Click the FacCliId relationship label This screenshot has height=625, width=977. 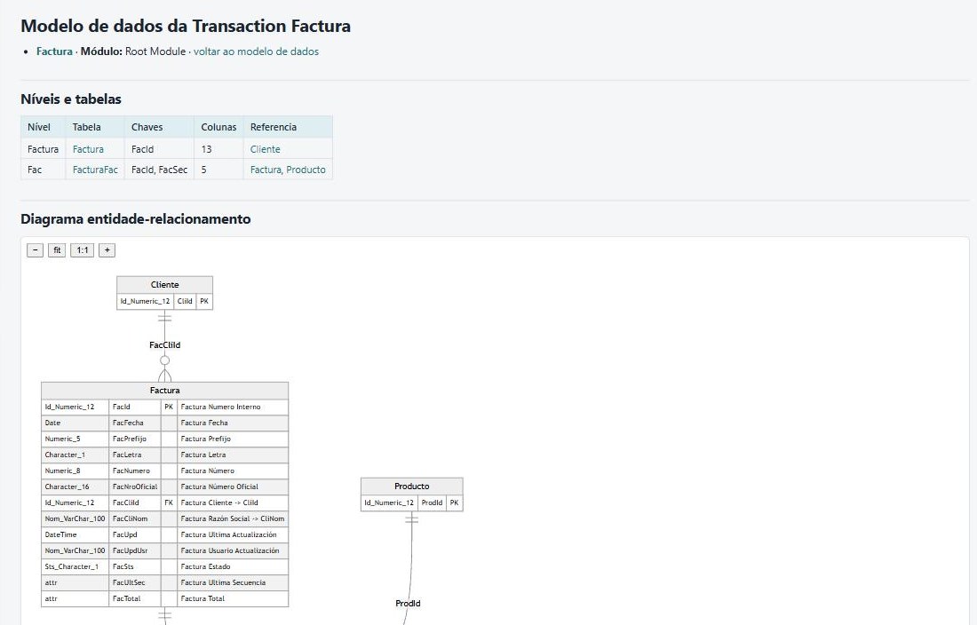[x=164, y=344]
